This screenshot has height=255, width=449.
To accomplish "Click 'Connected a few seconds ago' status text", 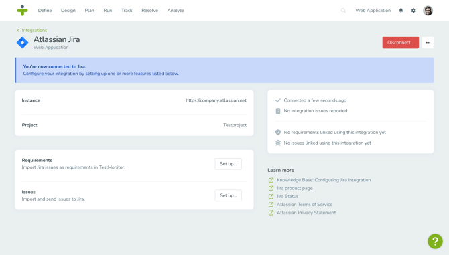I will coord(315,100).
